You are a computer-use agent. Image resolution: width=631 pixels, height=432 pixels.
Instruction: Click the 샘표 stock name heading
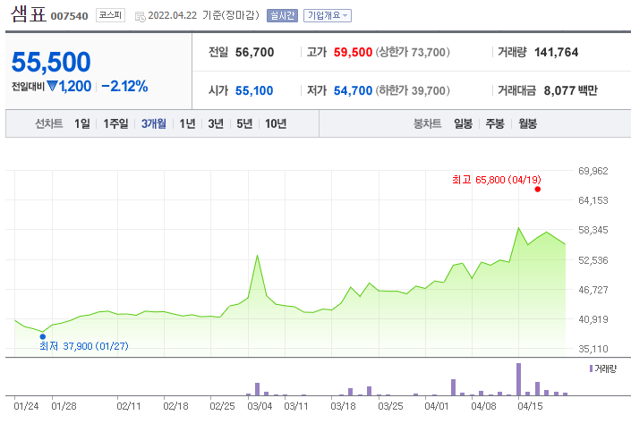click(x=29, y=14)
